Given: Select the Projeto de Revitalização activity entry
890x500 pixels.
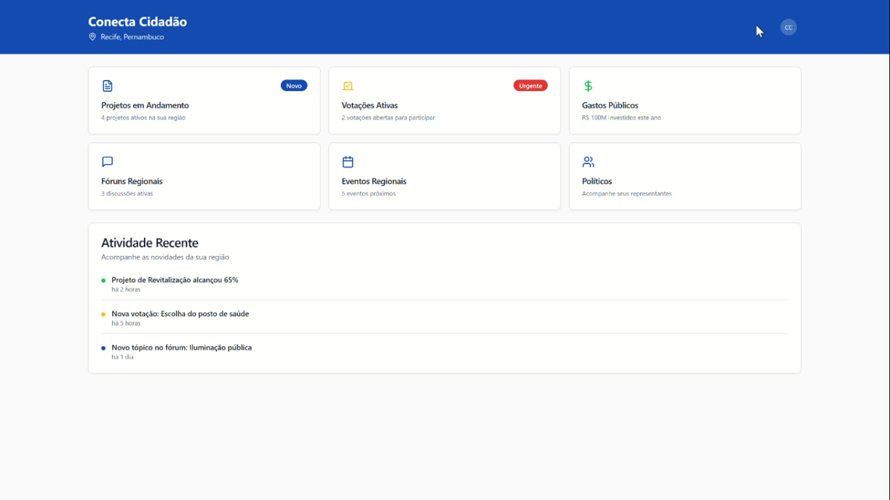Looking at the screenshot, I should [x=175, y=280].
